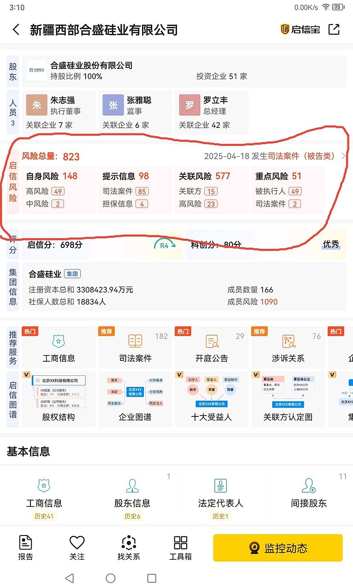Tap 关联企业 42 家 under 罗立丰
Image resolution: width=353 pixels, height=588 pixels.
point(204,125)
